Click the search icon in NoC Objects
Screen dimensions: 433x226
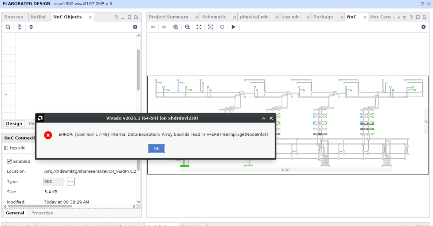pyautogui.click(x=8, y=27)
